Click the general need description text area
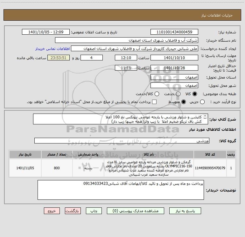245x237 pixels. [x=121, y=119]
